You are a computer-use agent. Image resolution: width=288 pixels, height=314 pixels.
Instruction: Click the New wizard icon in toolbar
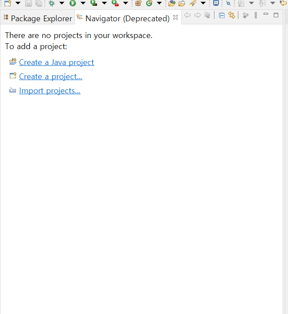click(8, 3)
